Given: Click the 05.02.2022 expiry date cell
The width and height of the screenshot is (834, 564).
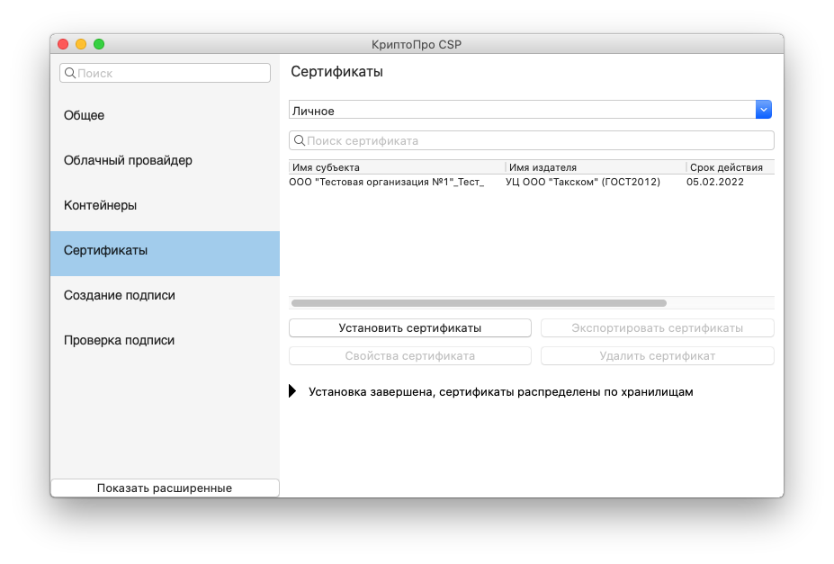Looking at the screenshot, I should point(715,182).
